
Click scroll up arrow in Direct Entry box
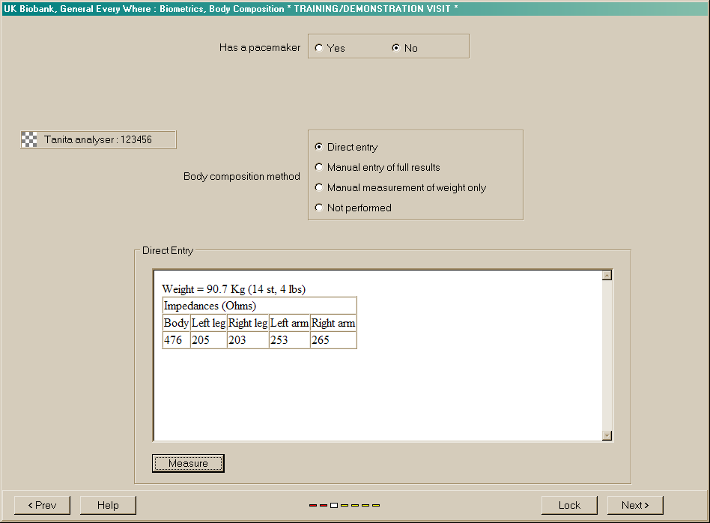[x=607, y=275]
